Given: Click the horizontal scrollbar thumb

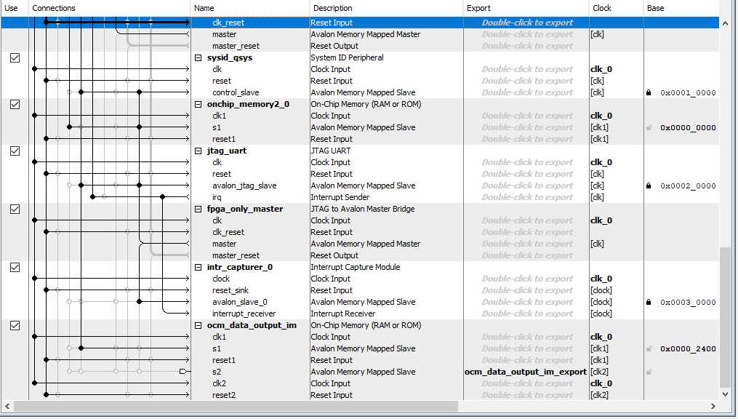Looking at the screenshot, I should (236, 406).
